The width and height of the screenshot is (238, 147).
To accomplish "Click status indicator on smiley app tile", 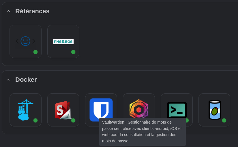I will coord(35,52).
